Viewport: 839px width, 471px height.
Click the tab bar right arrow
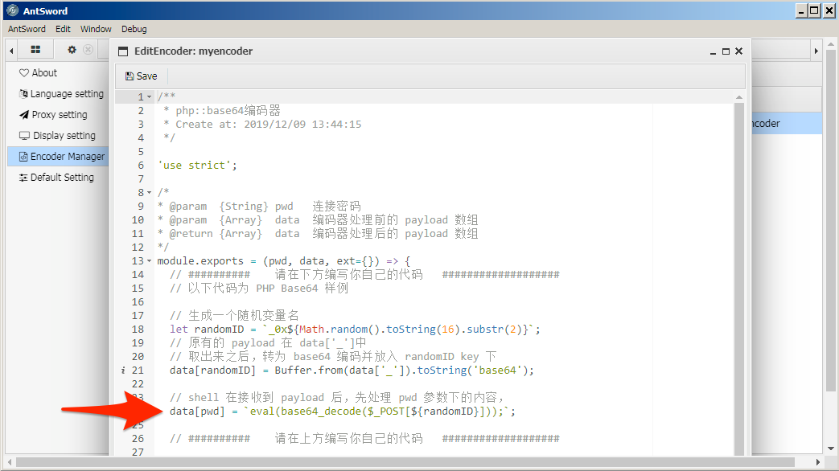coord(816,51)
